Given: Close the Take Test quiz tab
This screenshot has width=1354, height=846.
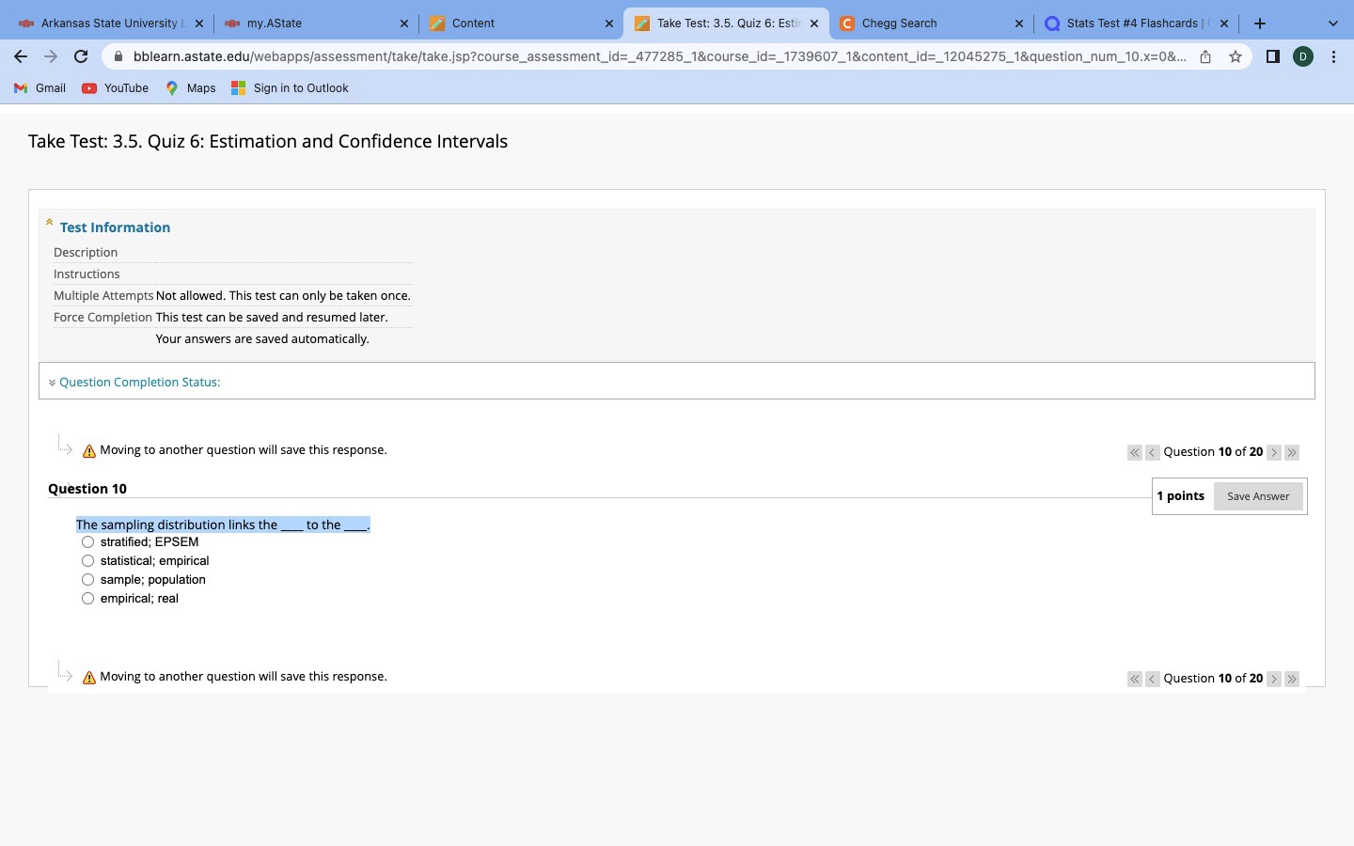Looking at the screenshot, I should (x=813, y=23).
